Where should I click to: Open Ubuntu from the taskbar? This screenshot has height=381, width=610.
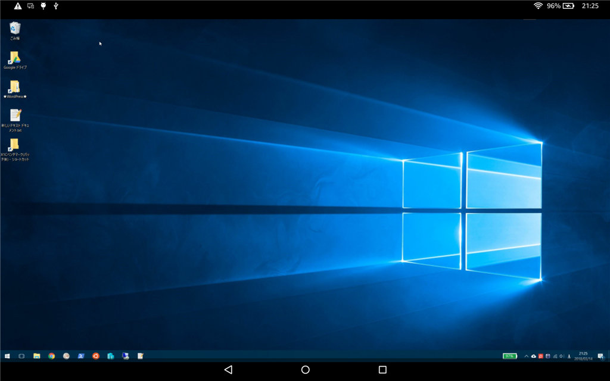click(x=96, y=356)
